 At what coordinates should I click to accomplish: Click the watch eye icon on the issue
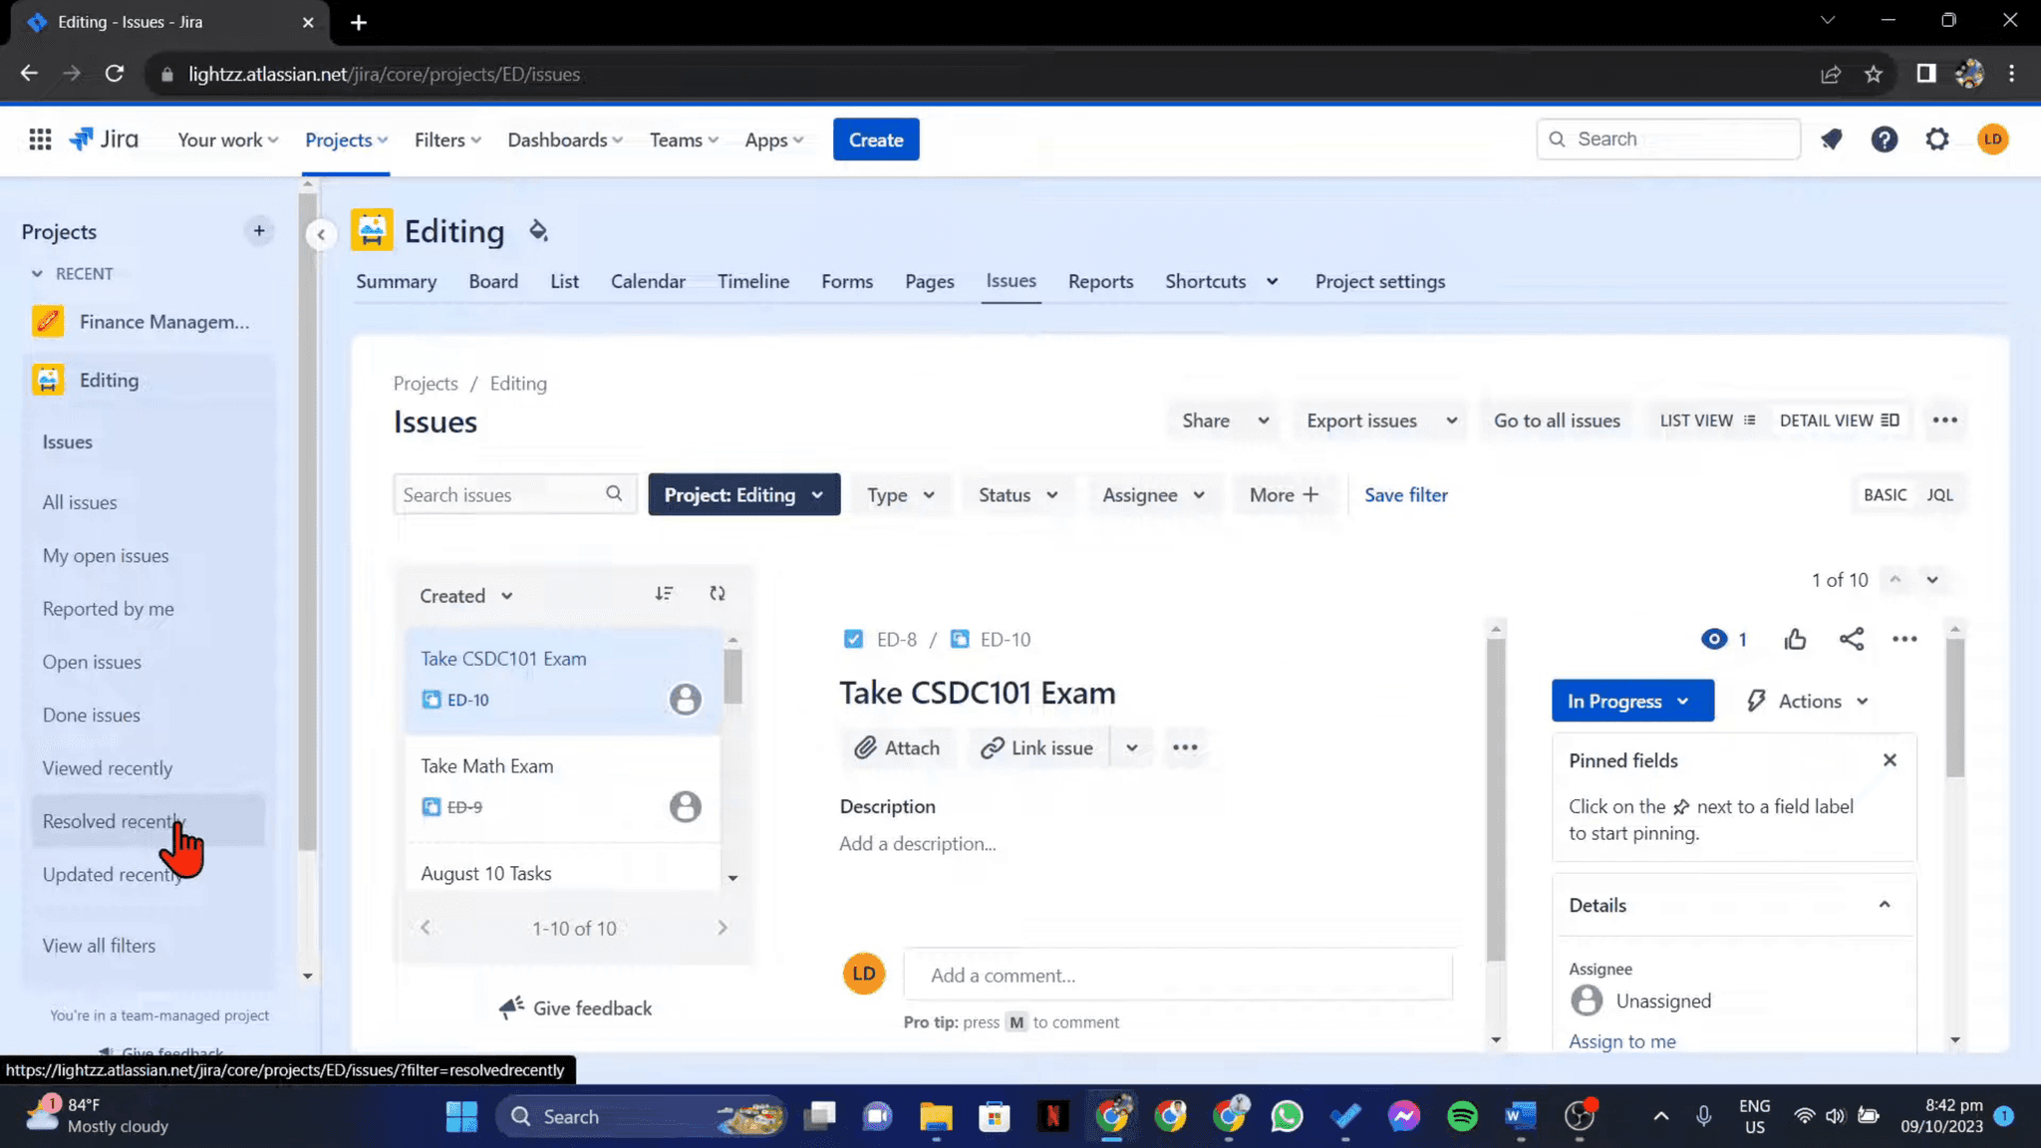1714,639
